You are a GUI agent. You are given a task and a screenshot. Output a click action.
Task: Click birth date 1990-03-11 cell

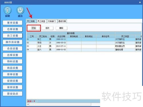[x=61, y=39]
